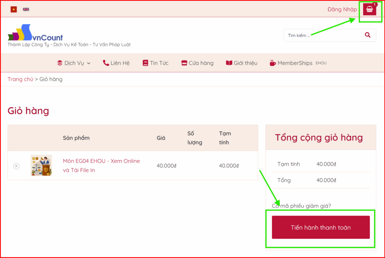Open the Môn EG04 EHOU product thumbnail
This screenshot has width=385, height=258.
(41, 165)
